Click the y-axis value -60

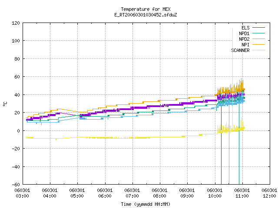[x=16, y=185]
